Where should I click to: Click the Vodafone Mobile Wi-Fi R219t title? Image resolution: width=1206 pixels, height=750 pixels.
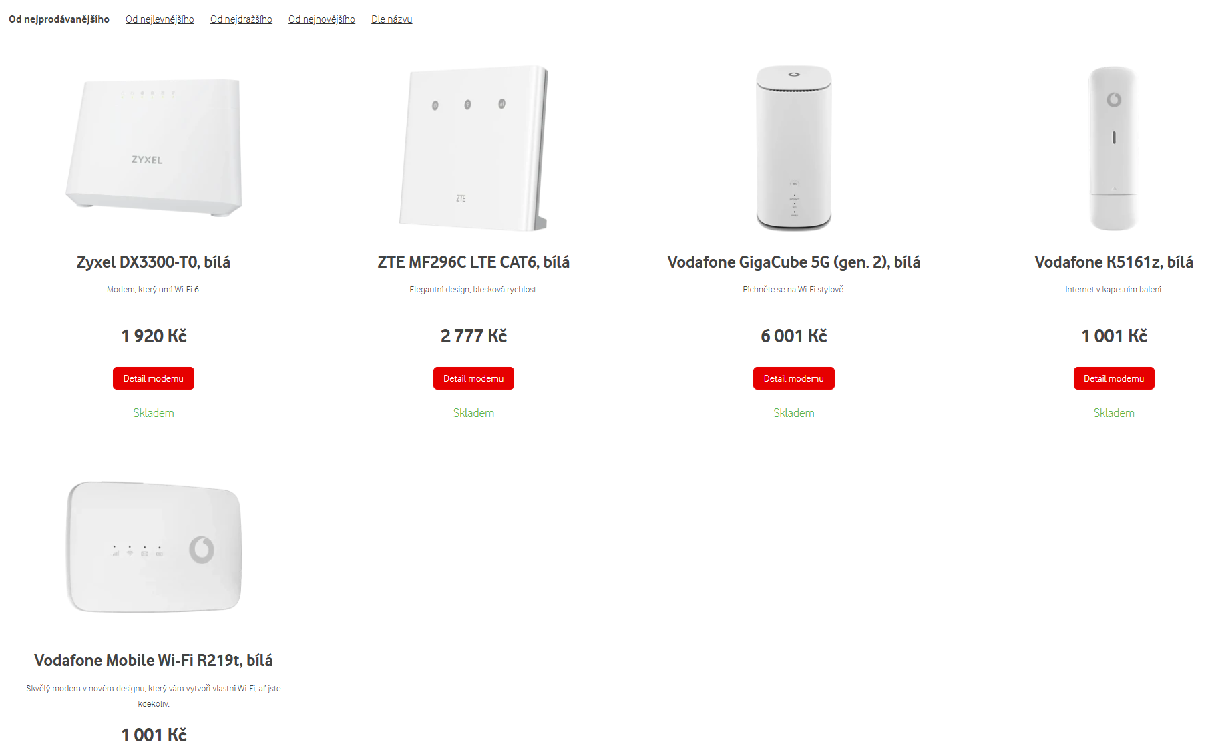click(x=154, y=661)
